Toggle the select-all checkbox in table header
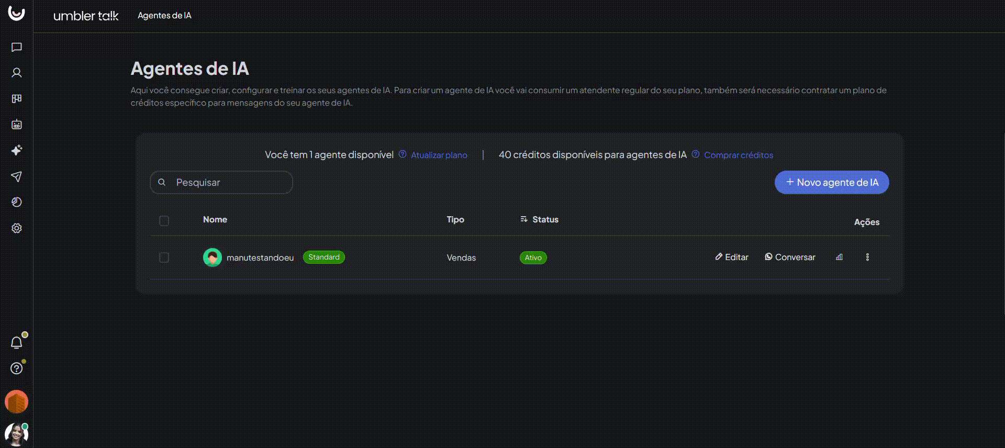 (164, 220)
